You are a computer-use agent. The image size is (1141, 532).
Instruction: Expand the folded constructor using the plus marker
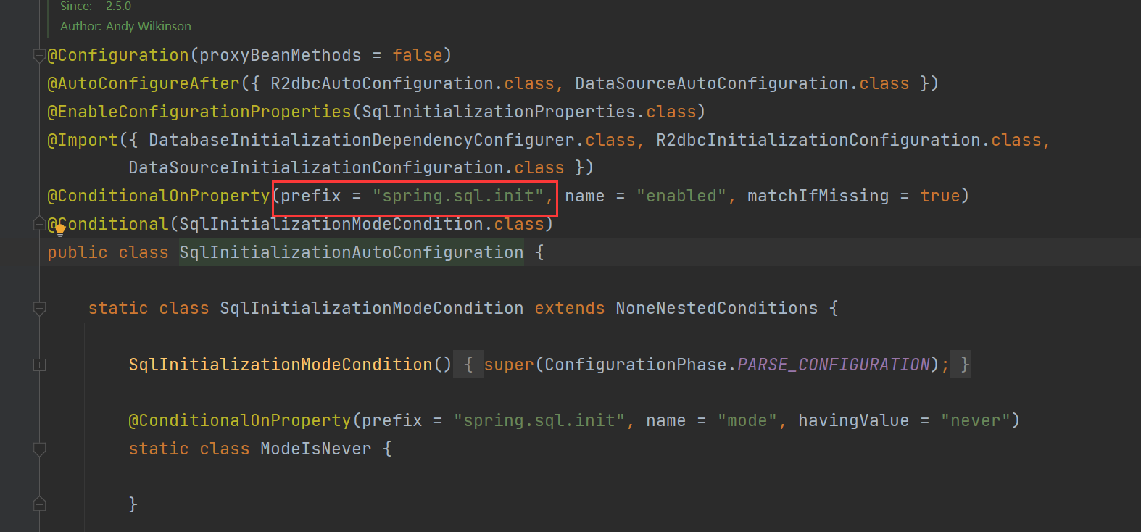point(39,365)
